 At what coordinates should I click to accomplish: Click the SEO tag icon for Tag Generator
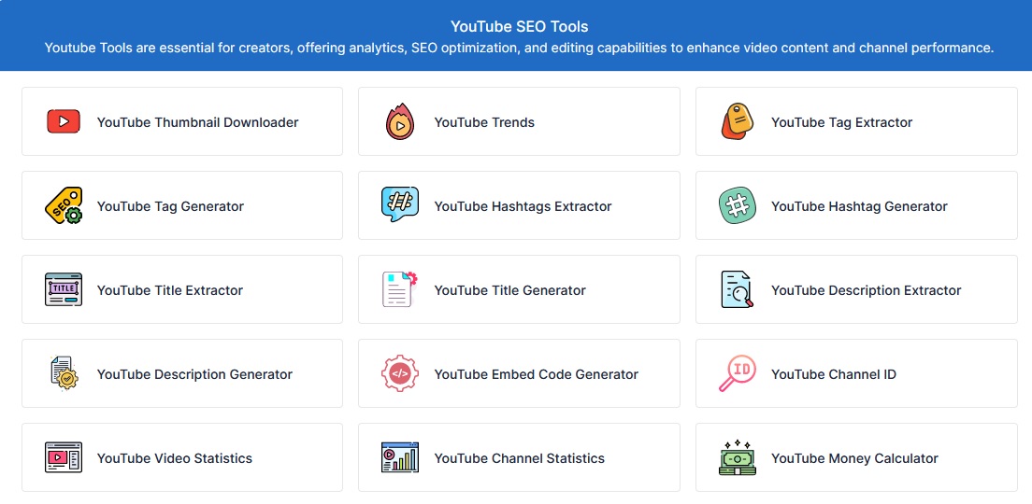click(64, 205)
